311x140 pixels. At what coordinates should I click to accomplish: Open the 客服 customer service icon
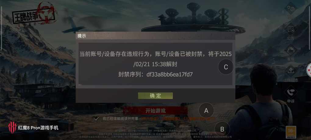[x=291, y=53]
